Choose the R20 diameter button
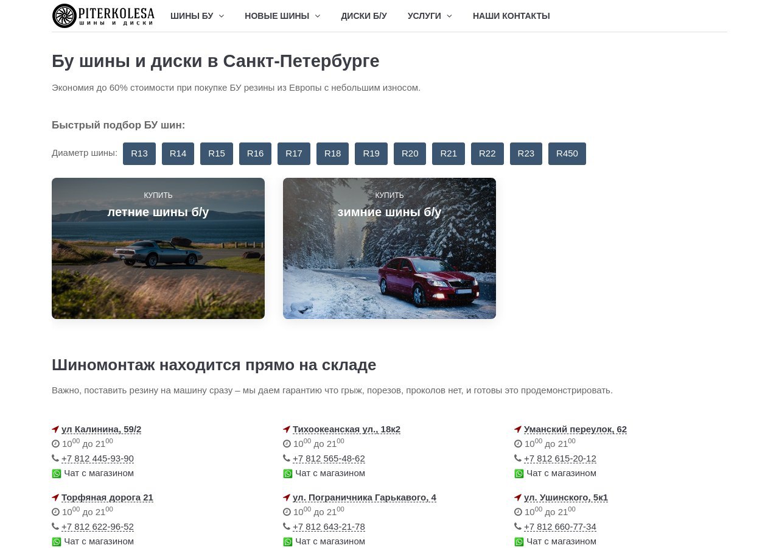The image size is (779, 548). [x=410, y=153]
